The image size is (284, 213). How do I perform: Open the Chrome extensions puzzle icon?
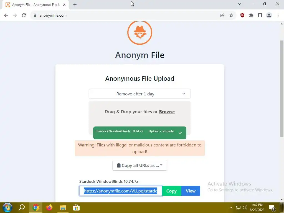pyautogui.click(x=251, y=16)
